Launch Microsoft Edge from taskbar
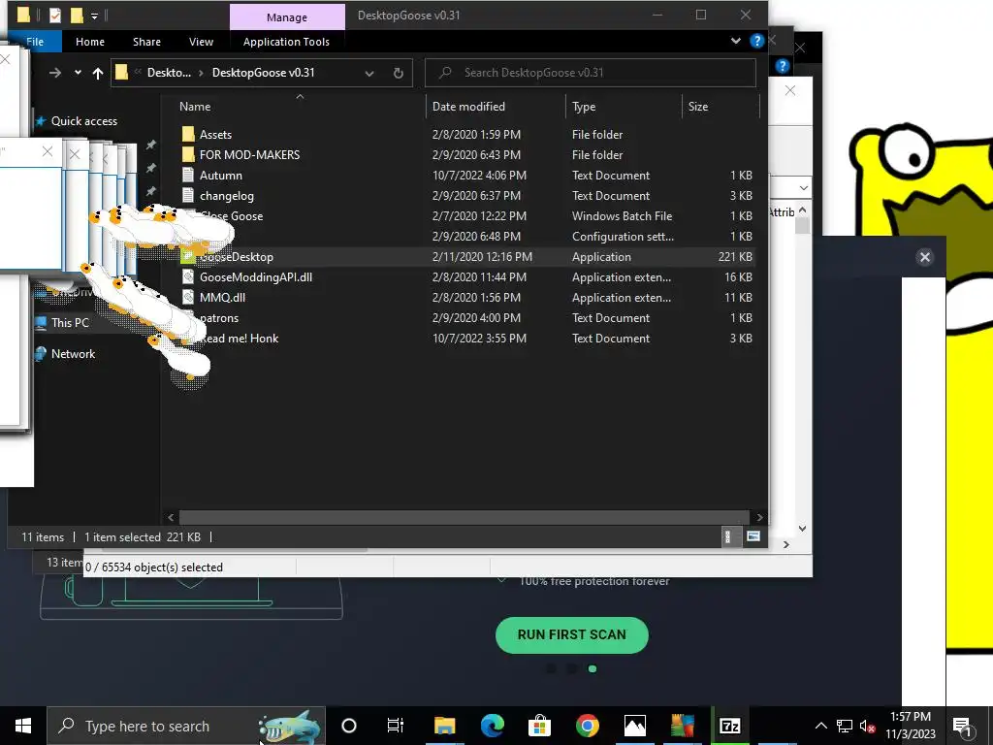The image size is (993, 745). point(492,726)
